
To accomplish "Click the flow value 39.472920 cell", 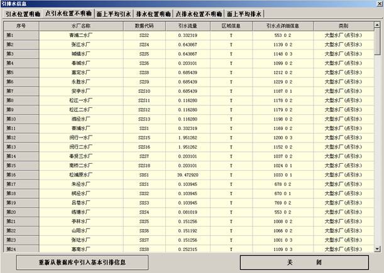I will [188, 174].
